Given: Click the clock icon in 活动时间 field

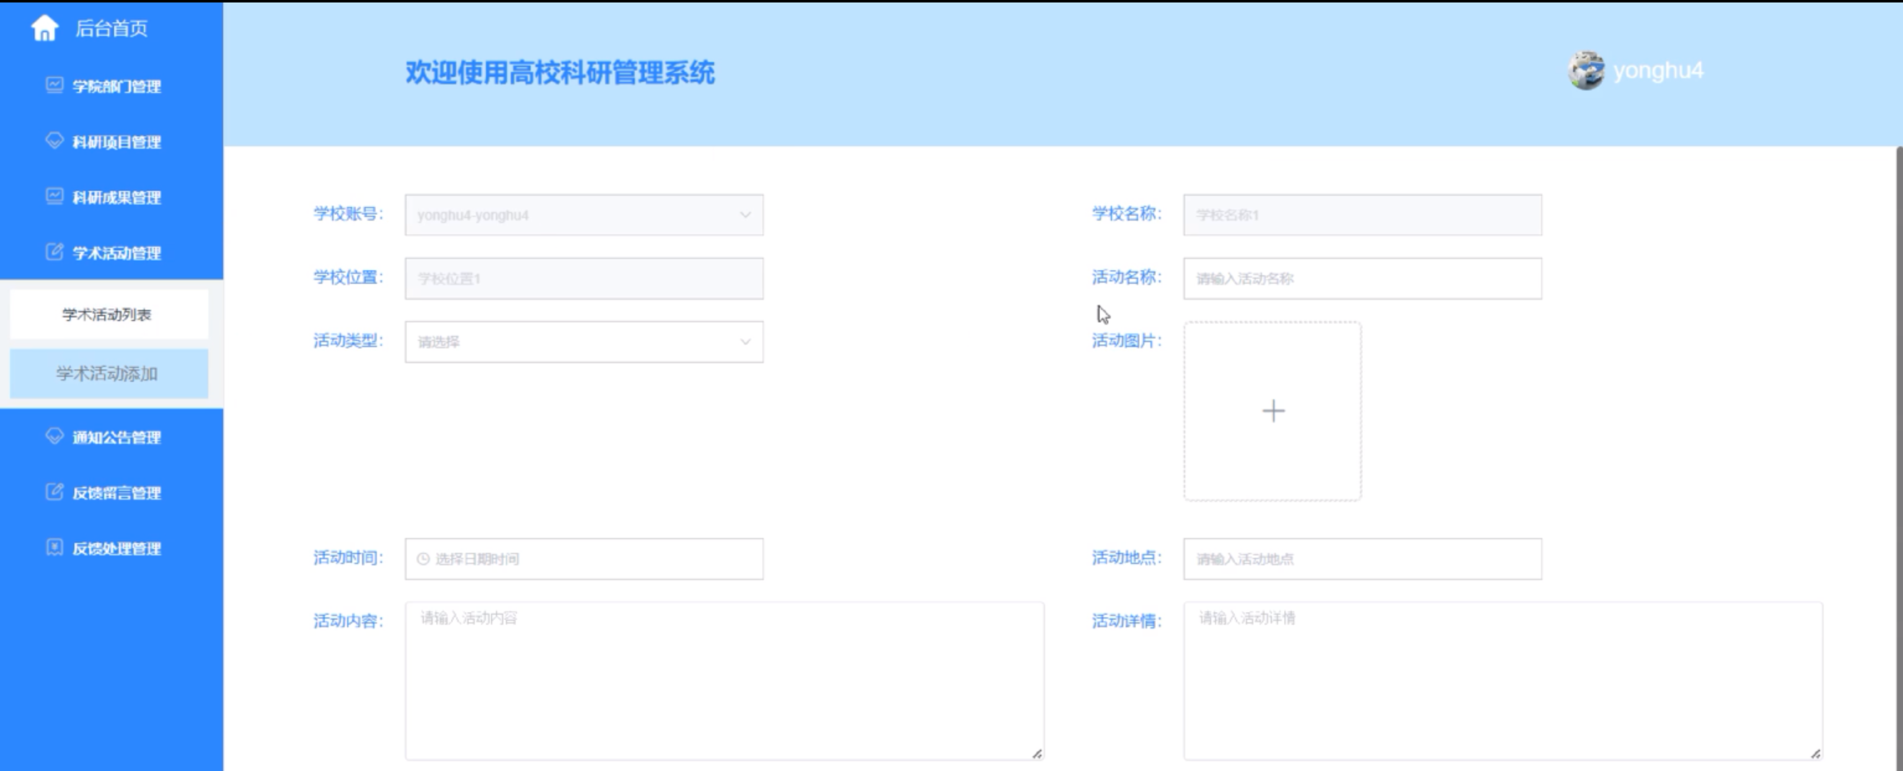Looking at the screenshot, I should pos(423,559).
